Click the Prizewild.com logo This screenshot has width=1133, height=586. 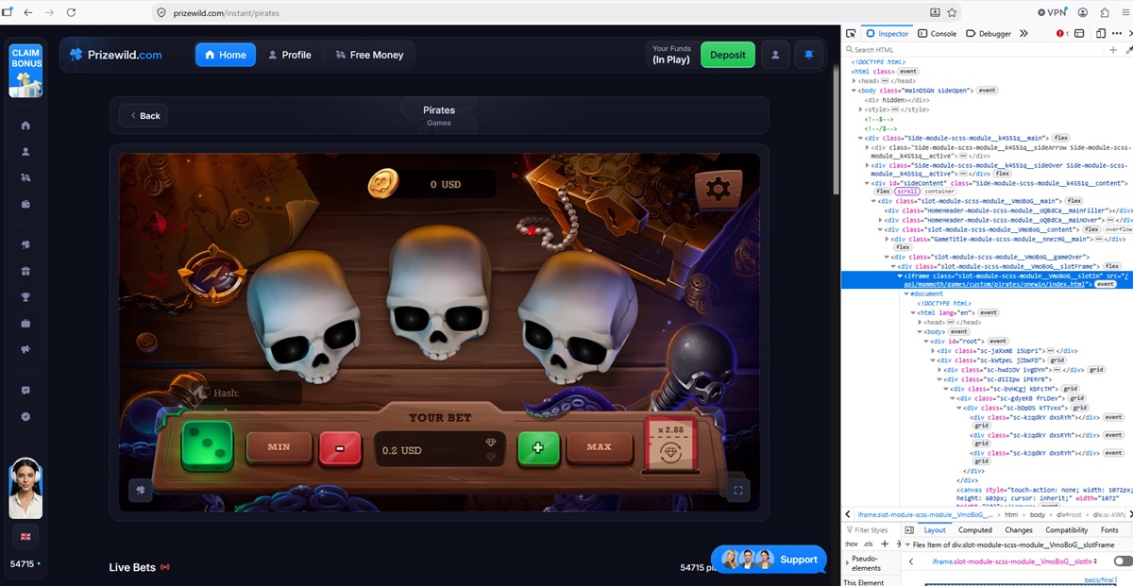[116, 55]
